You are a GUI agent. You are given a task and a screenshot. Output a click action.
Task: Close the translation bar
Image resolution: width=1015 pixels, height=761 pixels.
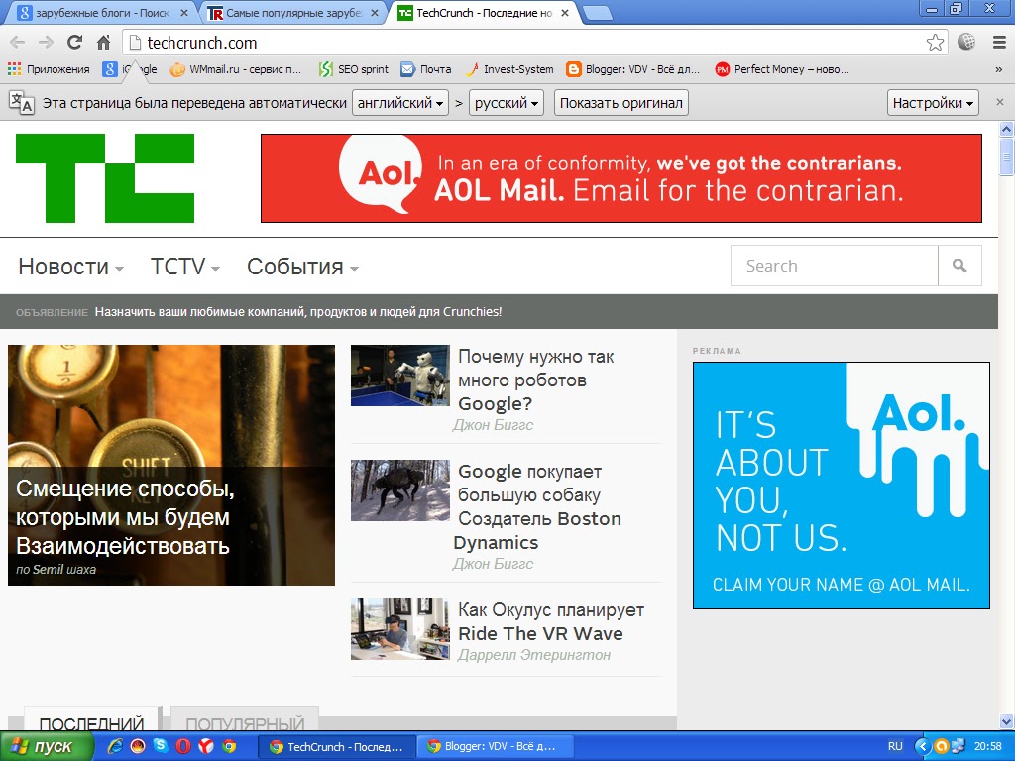coord(999,102)
